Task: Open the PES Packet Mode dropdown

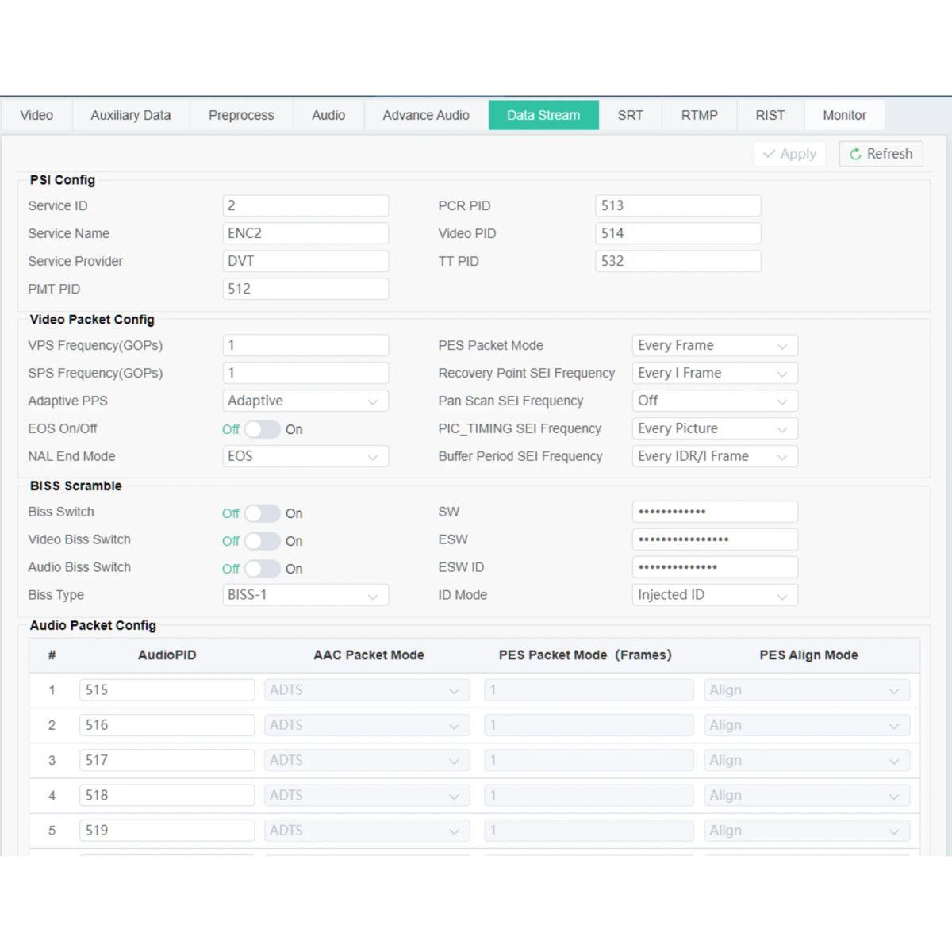Action: (x=715, y=346)
